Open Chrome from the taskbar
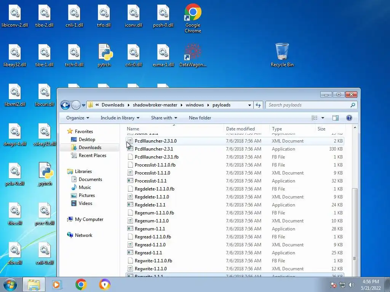 pyautogui.click(x=81, y=284)
